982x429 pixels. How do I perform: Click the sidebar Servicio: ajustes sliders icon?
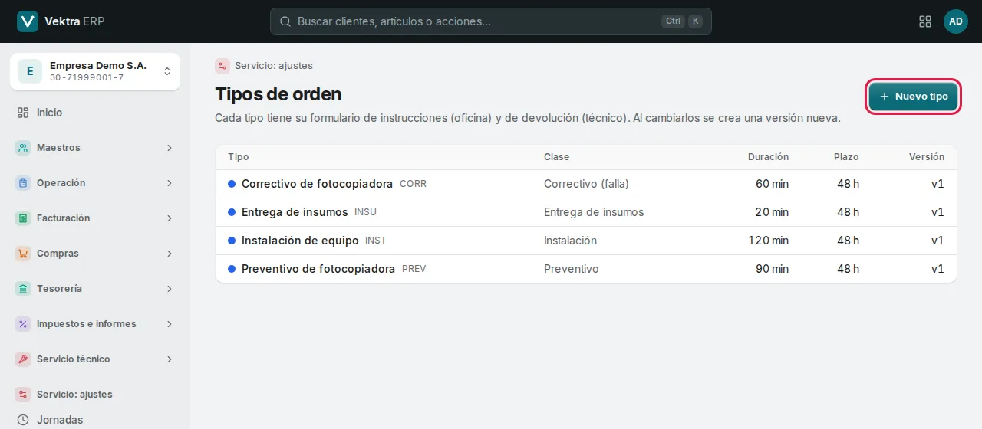click(23, 395)
